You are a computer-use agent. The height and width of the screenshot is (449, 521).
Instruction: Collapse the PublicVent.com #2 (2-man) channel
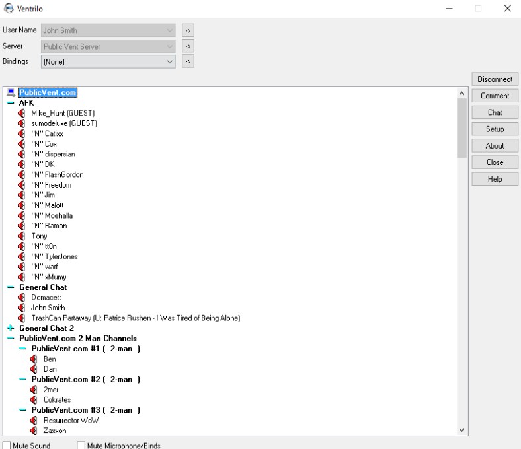(22, 380)
